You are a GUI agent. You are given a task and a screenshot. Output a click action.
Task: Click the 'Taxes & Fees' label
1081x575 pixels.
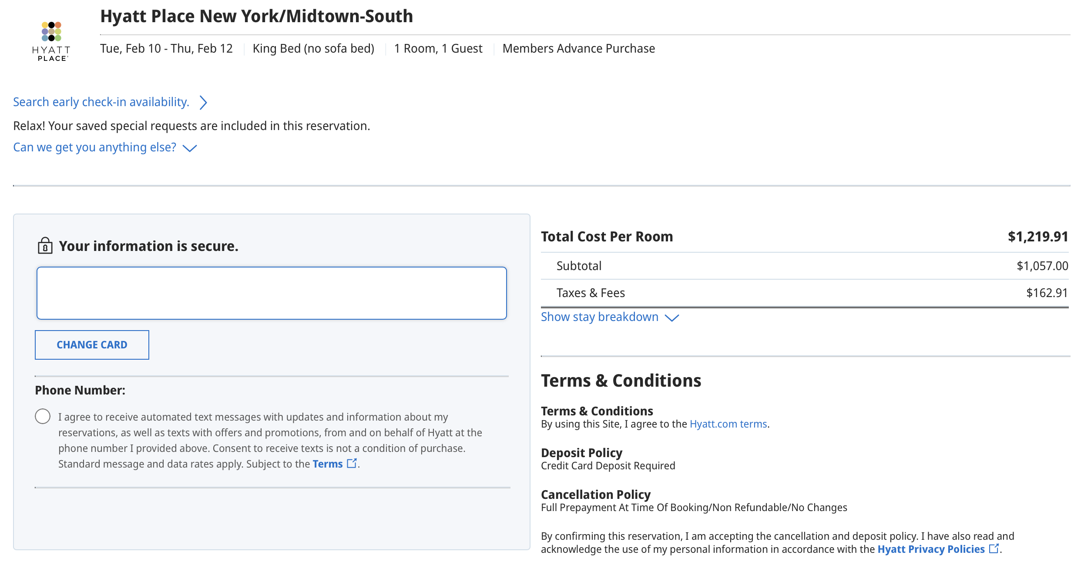tap(591, 293)
